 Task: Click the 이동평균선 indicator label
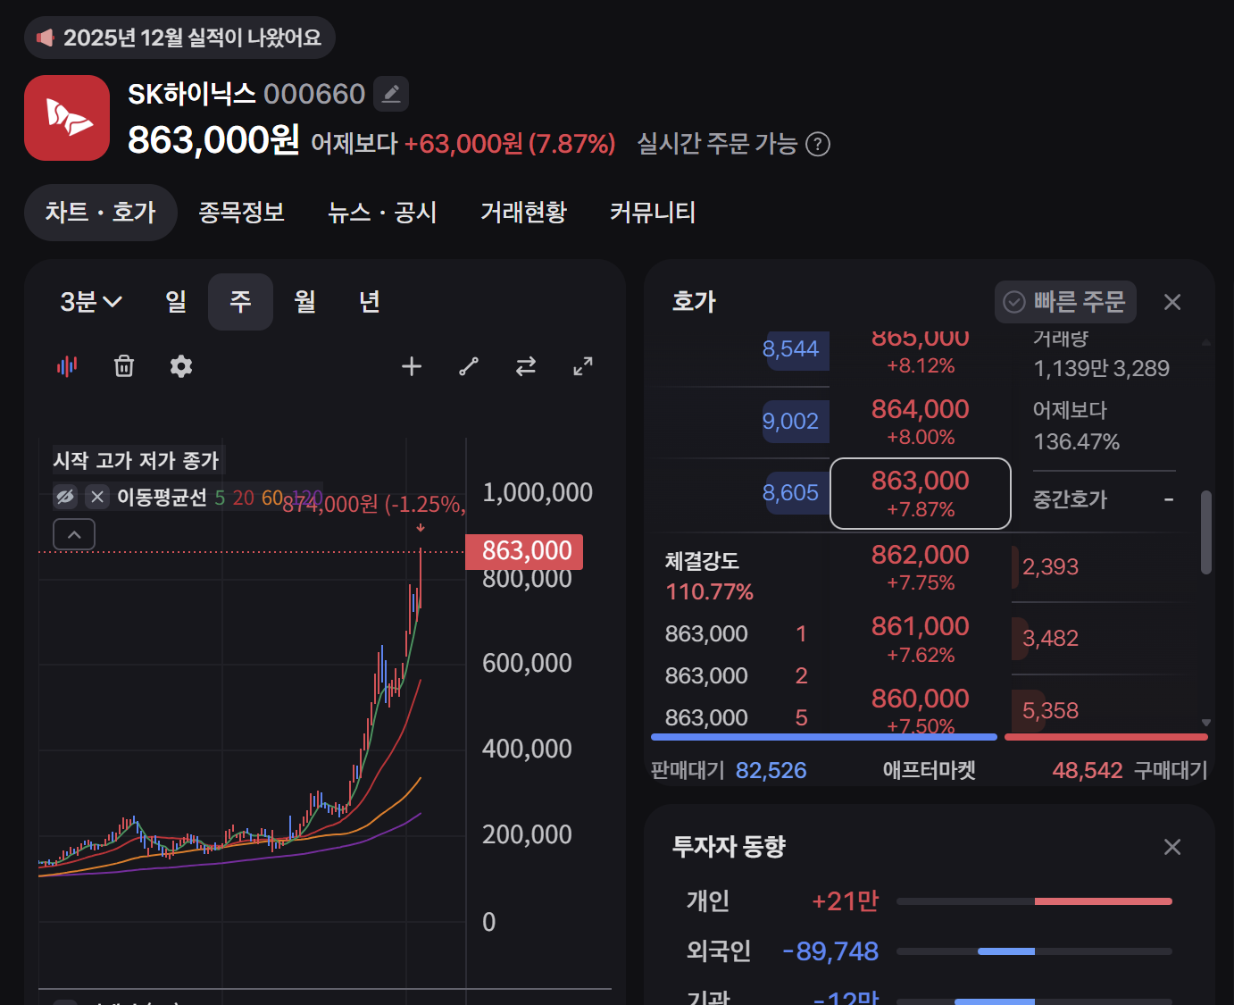click(x=162, y=497)
